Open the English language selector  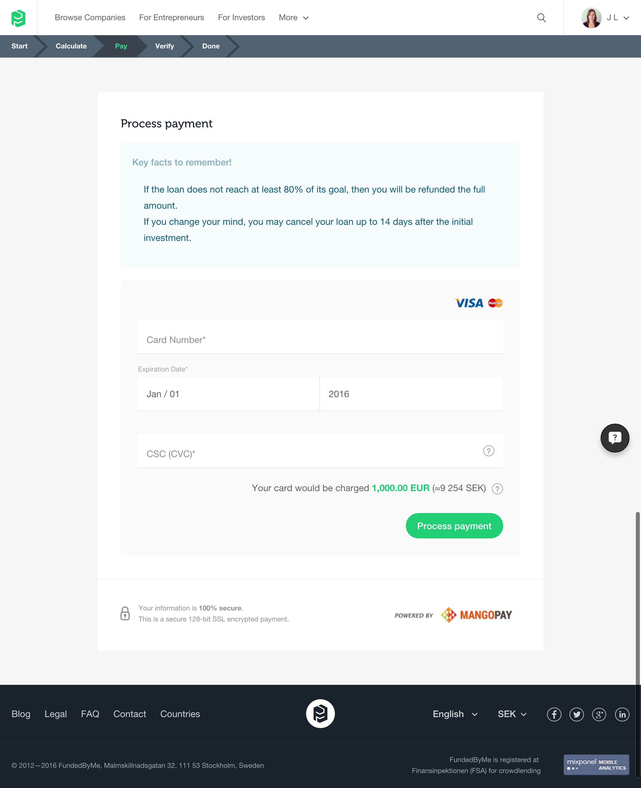pyautogui.click(x=455, y=714)
